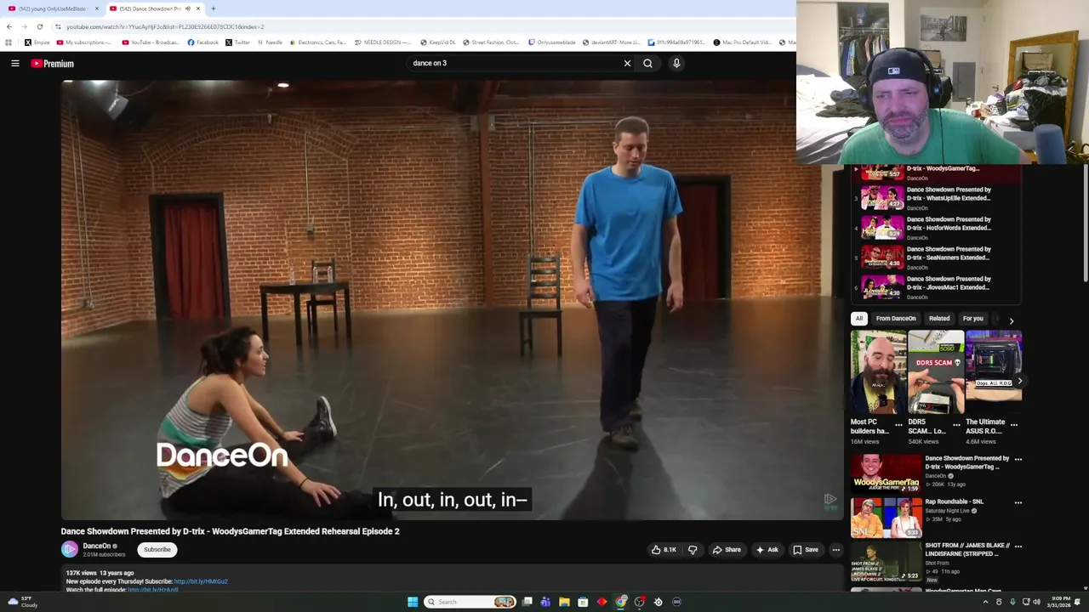This screenshot has width=1089, height=612.
Task: Play playlist item WhatsUpElle Extended
Action: click(936, 198)
